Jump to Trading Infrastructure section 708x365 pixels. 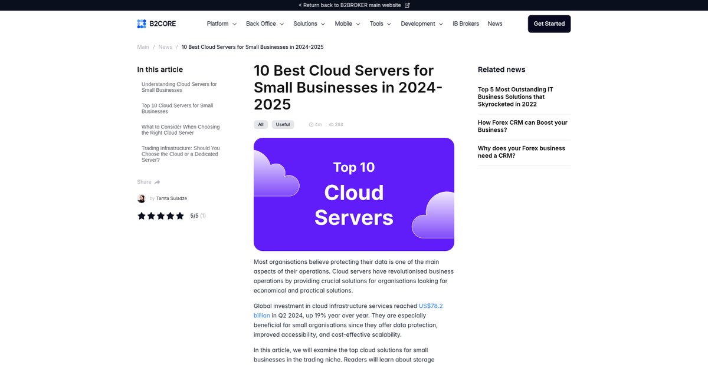click(181, 154)
